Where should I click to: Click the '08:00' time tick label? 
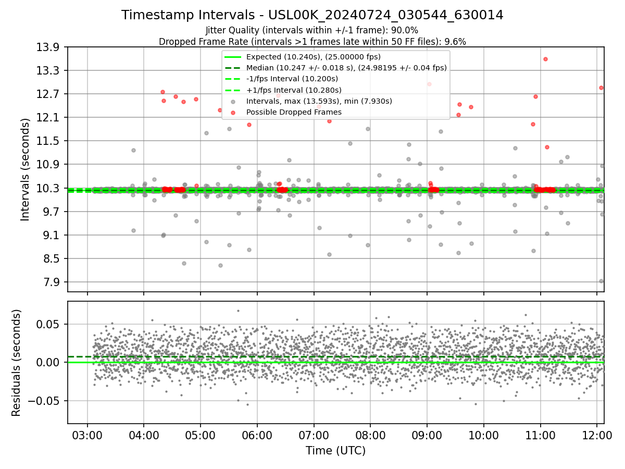370,435
